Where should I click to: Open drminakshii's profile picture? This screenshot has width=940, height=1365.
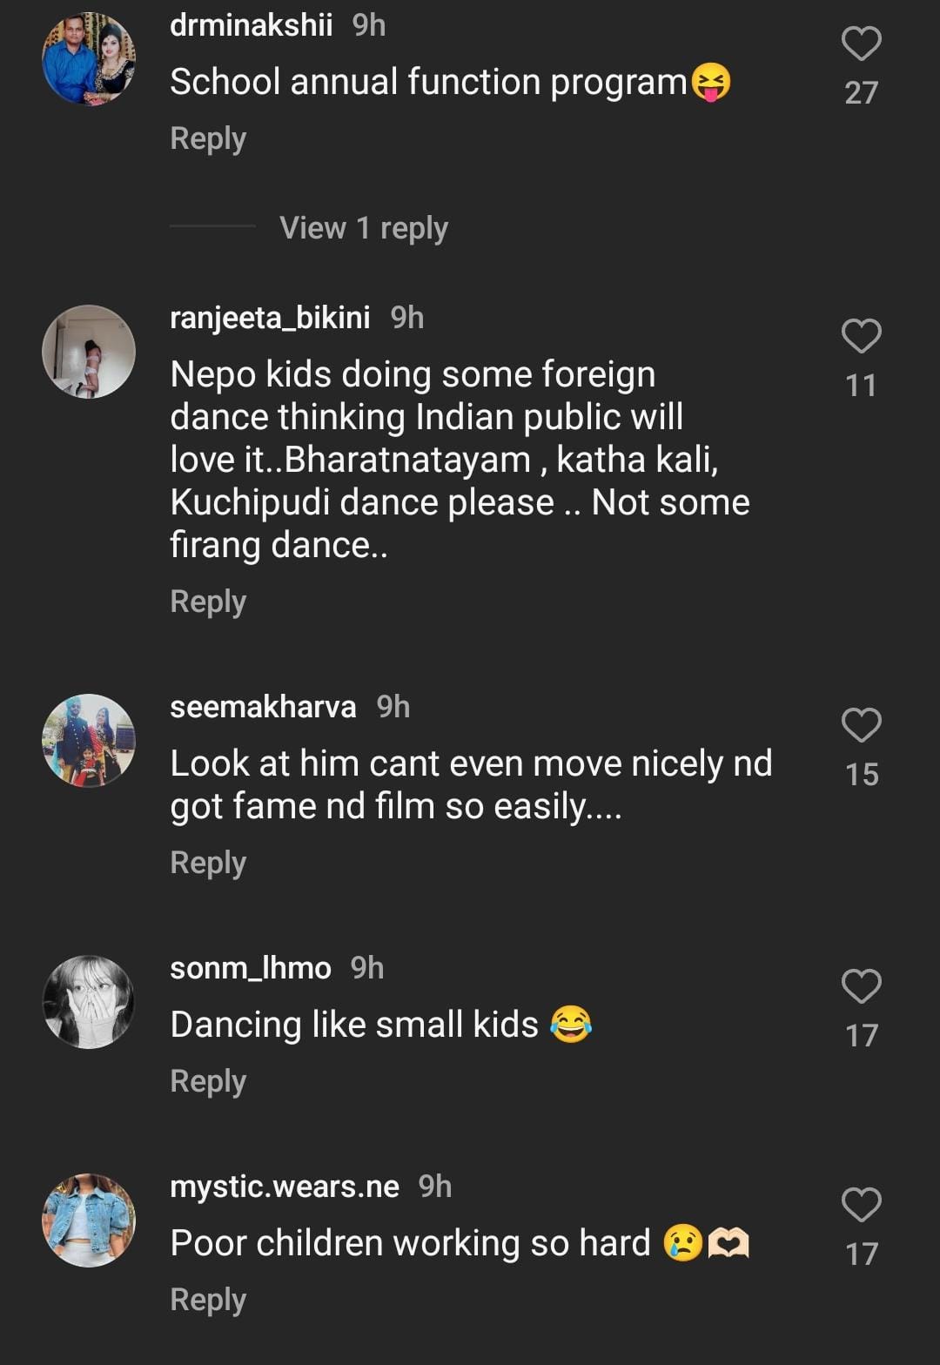pos(89,59)
